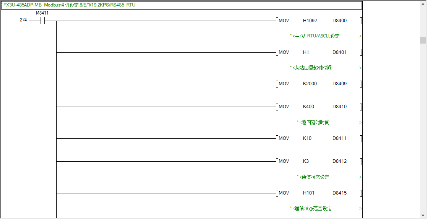The height and width of the screenshot is (219, 427).
Task: Select the FX3U-485ADP-MB Modbus header comment line
Action: click(69, 5)
